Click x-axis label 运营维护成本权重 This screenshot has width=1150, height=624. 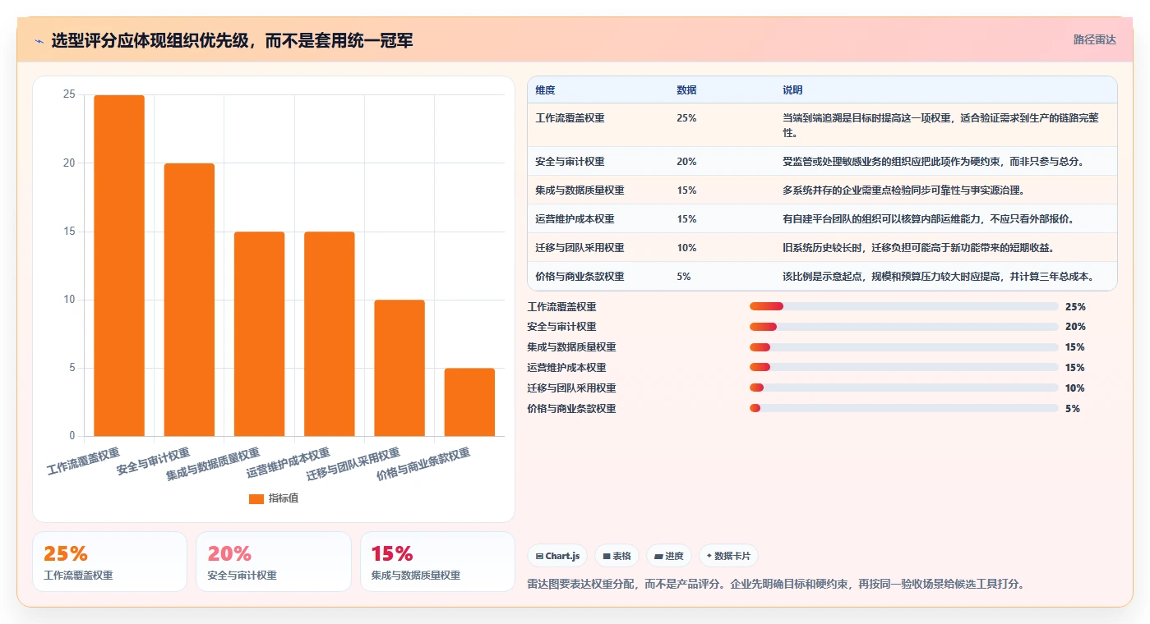[x=289, y=463]
